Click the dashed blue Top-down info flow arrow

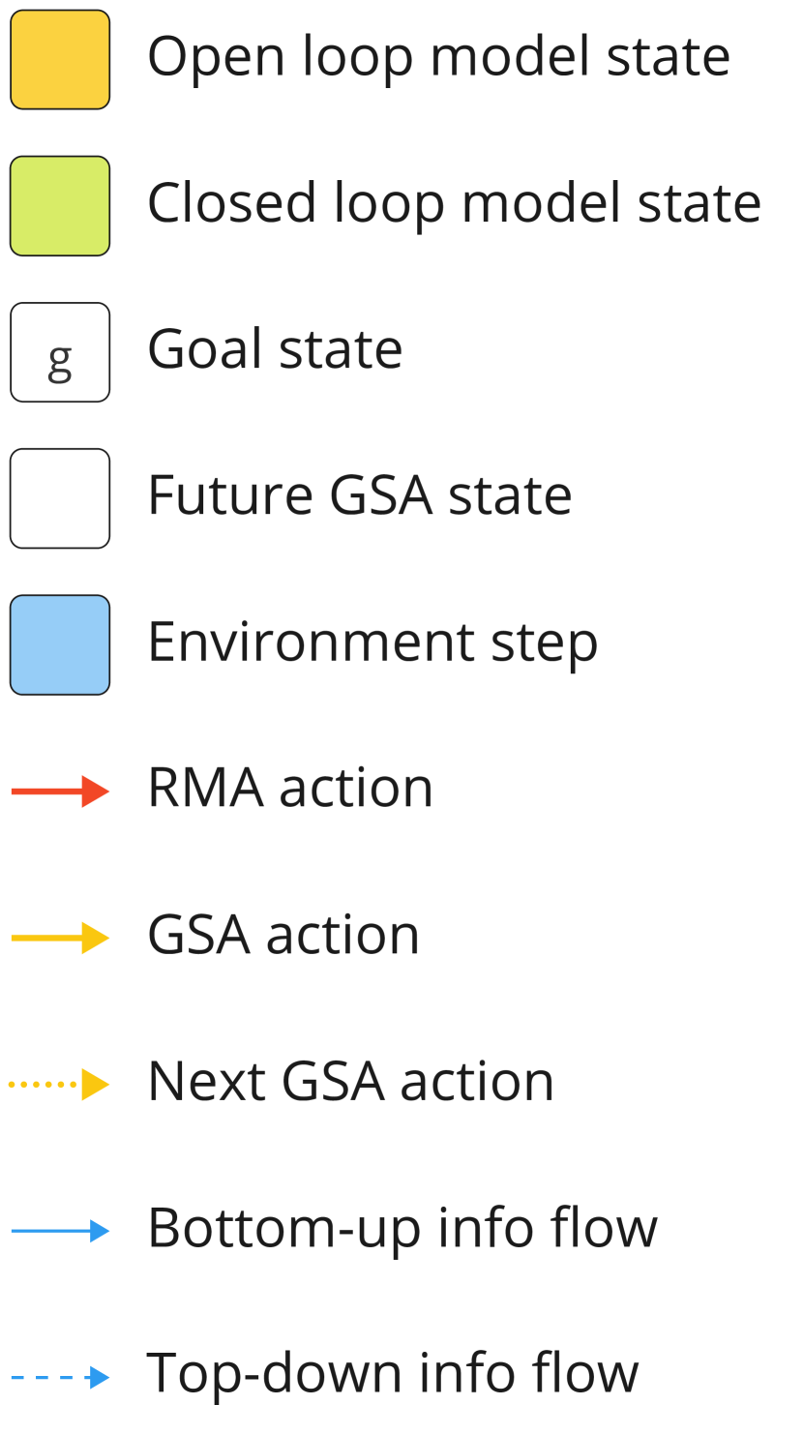pos(60,1377)
